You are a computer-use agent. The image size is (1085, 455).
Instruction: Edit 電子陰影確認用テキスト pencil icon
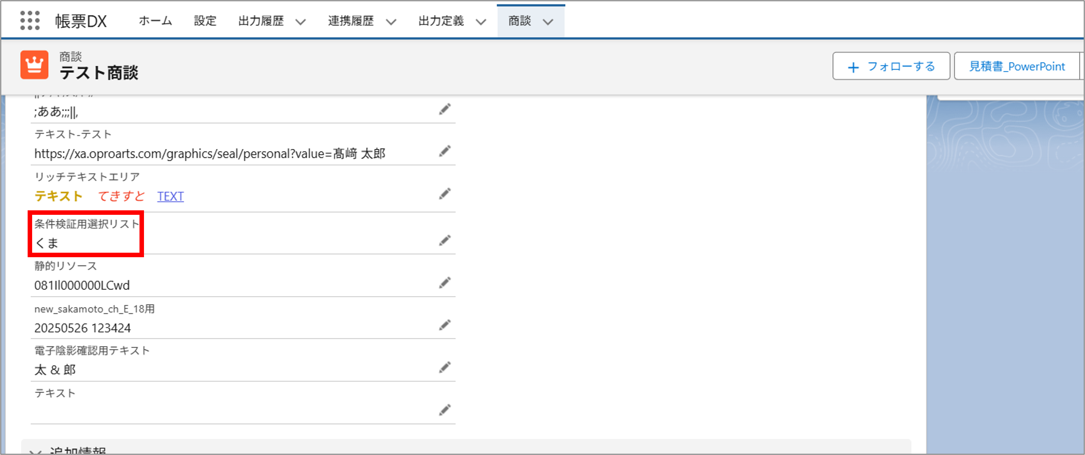(444, 367)
